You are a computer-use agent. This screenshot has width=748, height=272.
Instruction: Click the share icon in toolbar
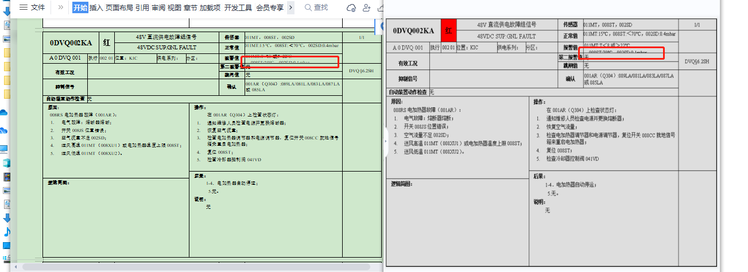coord(381,7)
